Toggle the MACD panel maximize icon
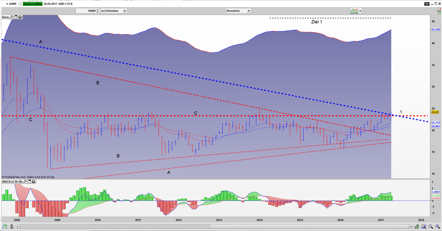Viewport: 442px width, 231px height. pyautogui.click(x=29, y=182)
